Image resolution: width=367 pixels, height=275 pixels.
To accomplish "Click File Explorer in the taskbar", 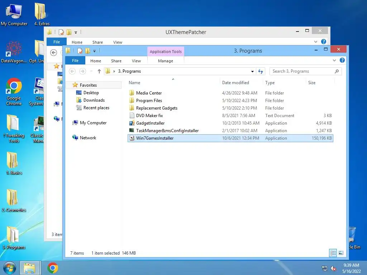I will (30, 268).
